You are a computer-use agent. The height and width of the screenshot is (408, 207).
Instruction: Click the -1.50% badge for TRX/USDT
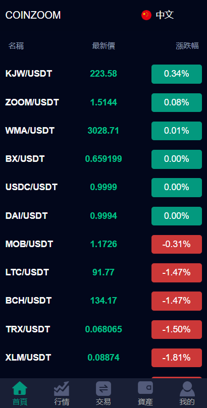(177, 329)
